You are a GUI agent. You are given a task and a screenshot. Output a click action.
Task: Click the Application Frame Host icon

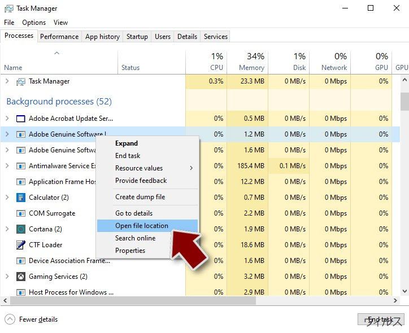tap(20, 182)
